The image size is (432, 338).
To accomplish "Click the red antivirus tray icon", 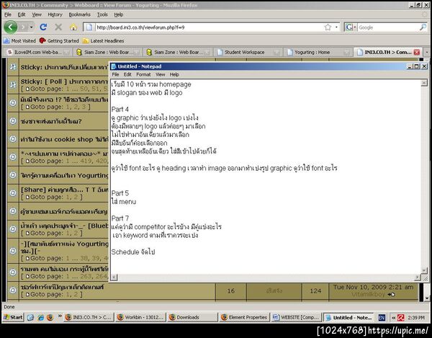I will (x=401, y=318).
